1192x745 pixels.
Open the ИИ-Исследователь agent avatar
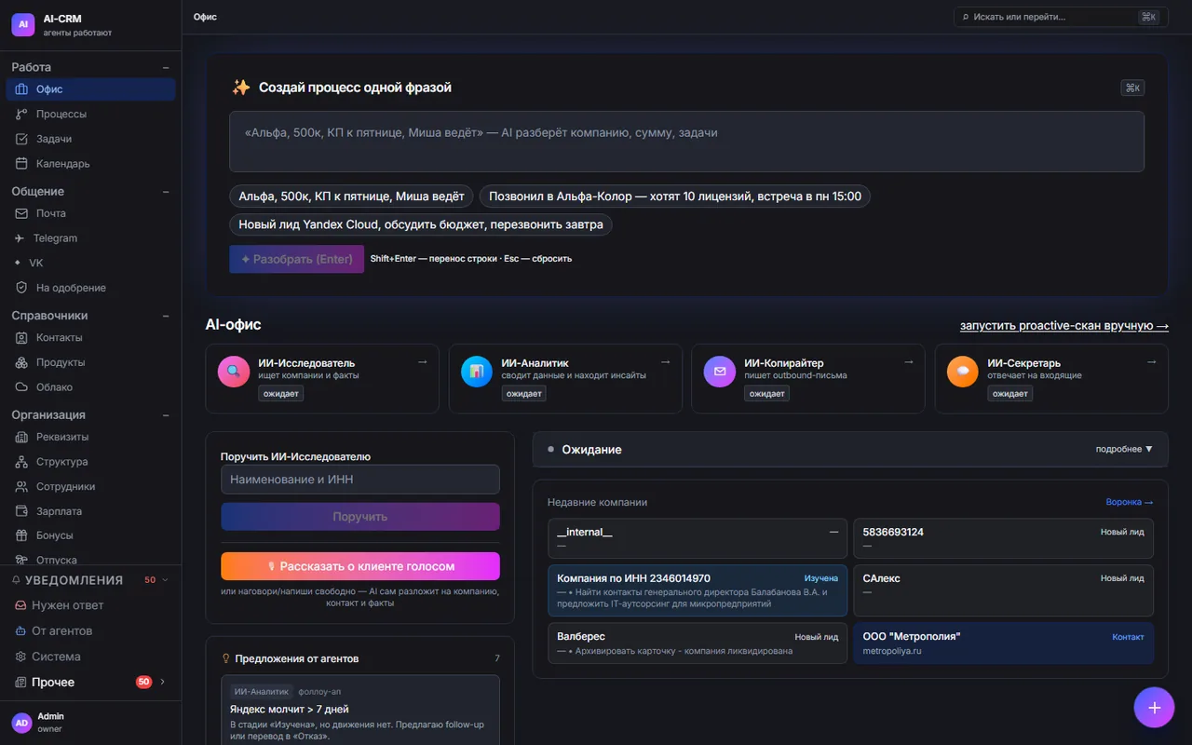tap(233, 372)
